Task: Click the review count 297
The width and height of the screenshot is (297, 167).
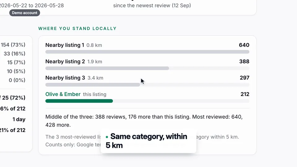Action: point(244,78)
